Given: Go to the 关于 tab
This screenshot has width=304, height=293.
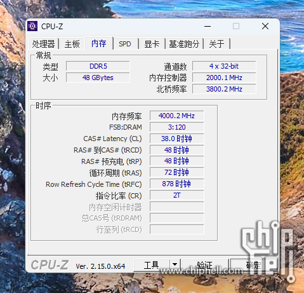Looking at the screenshot, I should point(217,44).
